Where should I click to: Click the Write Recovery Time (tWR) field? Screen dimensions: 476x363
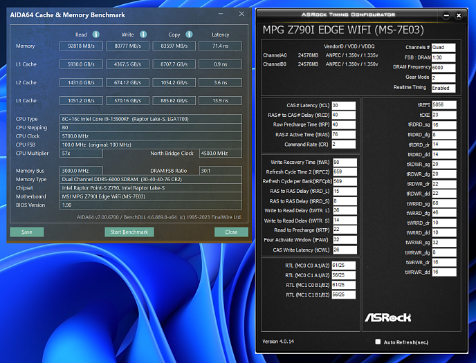coord(345,162)
